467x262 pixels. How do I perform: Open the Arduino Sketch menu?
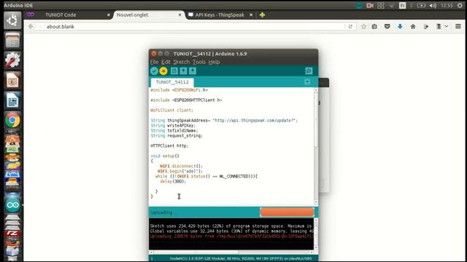(x=182, y=62)
